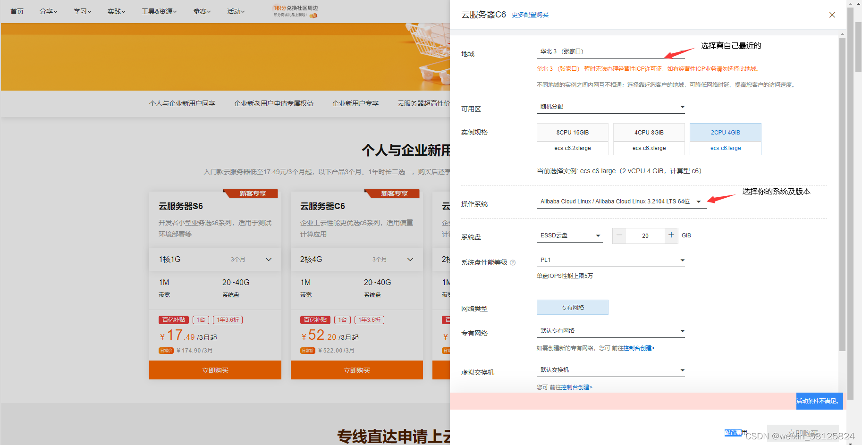The height and width of the screenshot is (445, 862).
Task: Open the 系统盘性能等级 PL1 dropdown
Action: pos(611,260)
